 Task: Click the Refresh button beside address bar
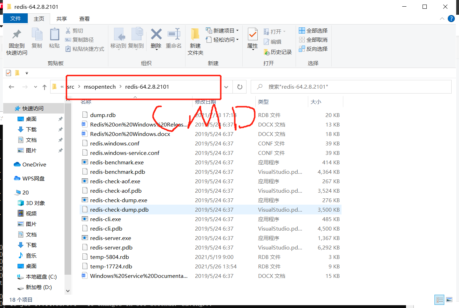point(240,87)
